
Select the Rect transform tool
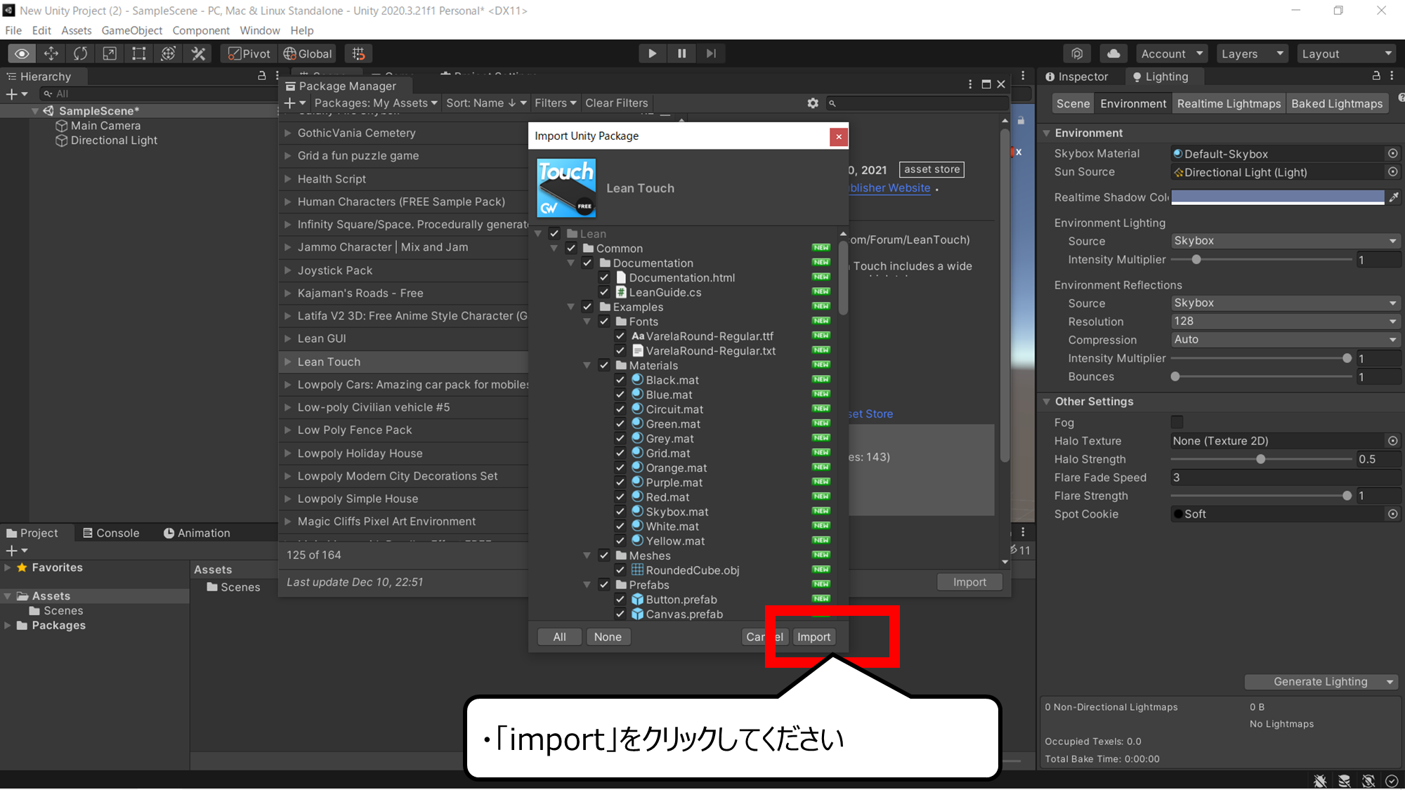(x=139, y=53)
